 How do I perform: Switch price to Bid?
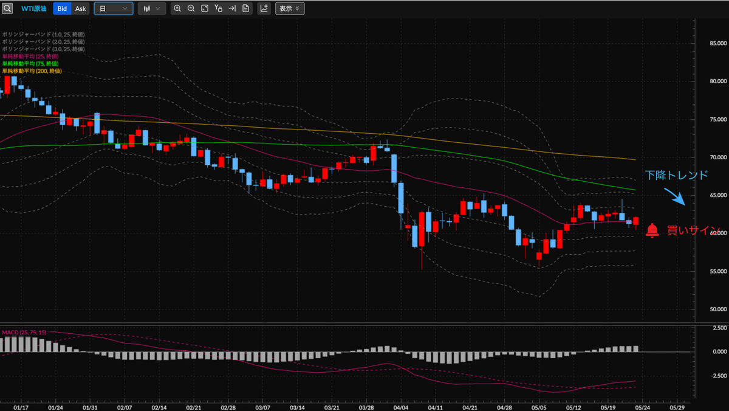tap(62, 9)
